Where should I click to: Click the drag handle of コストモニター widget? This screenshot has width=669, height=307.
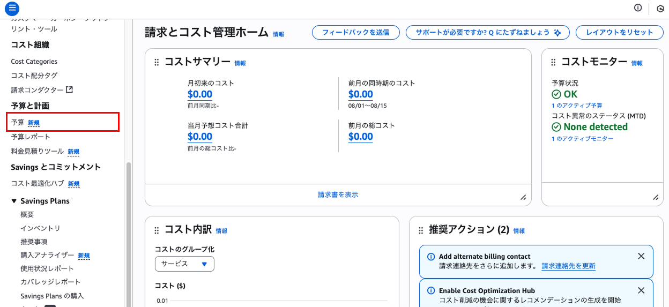click(553, 62)
